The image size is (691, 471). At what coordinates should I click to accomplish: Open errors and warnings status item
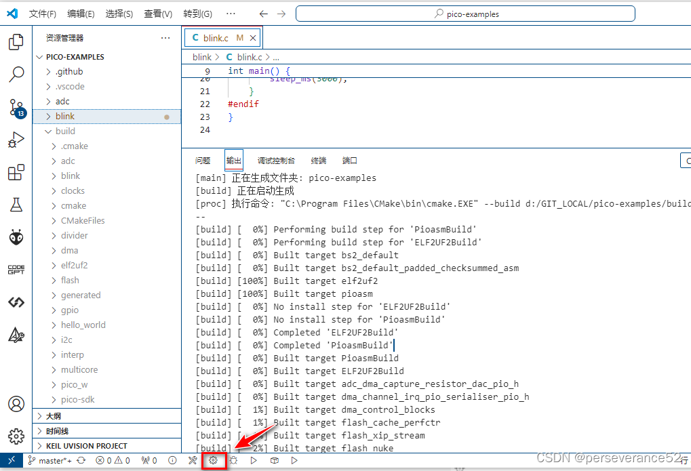tap(113, 460)
